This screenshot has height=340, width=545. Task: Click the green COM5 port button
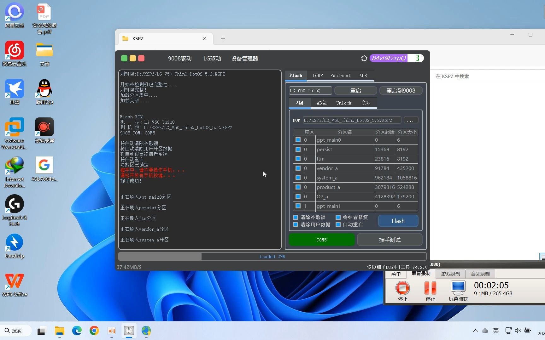pos(322,240)
